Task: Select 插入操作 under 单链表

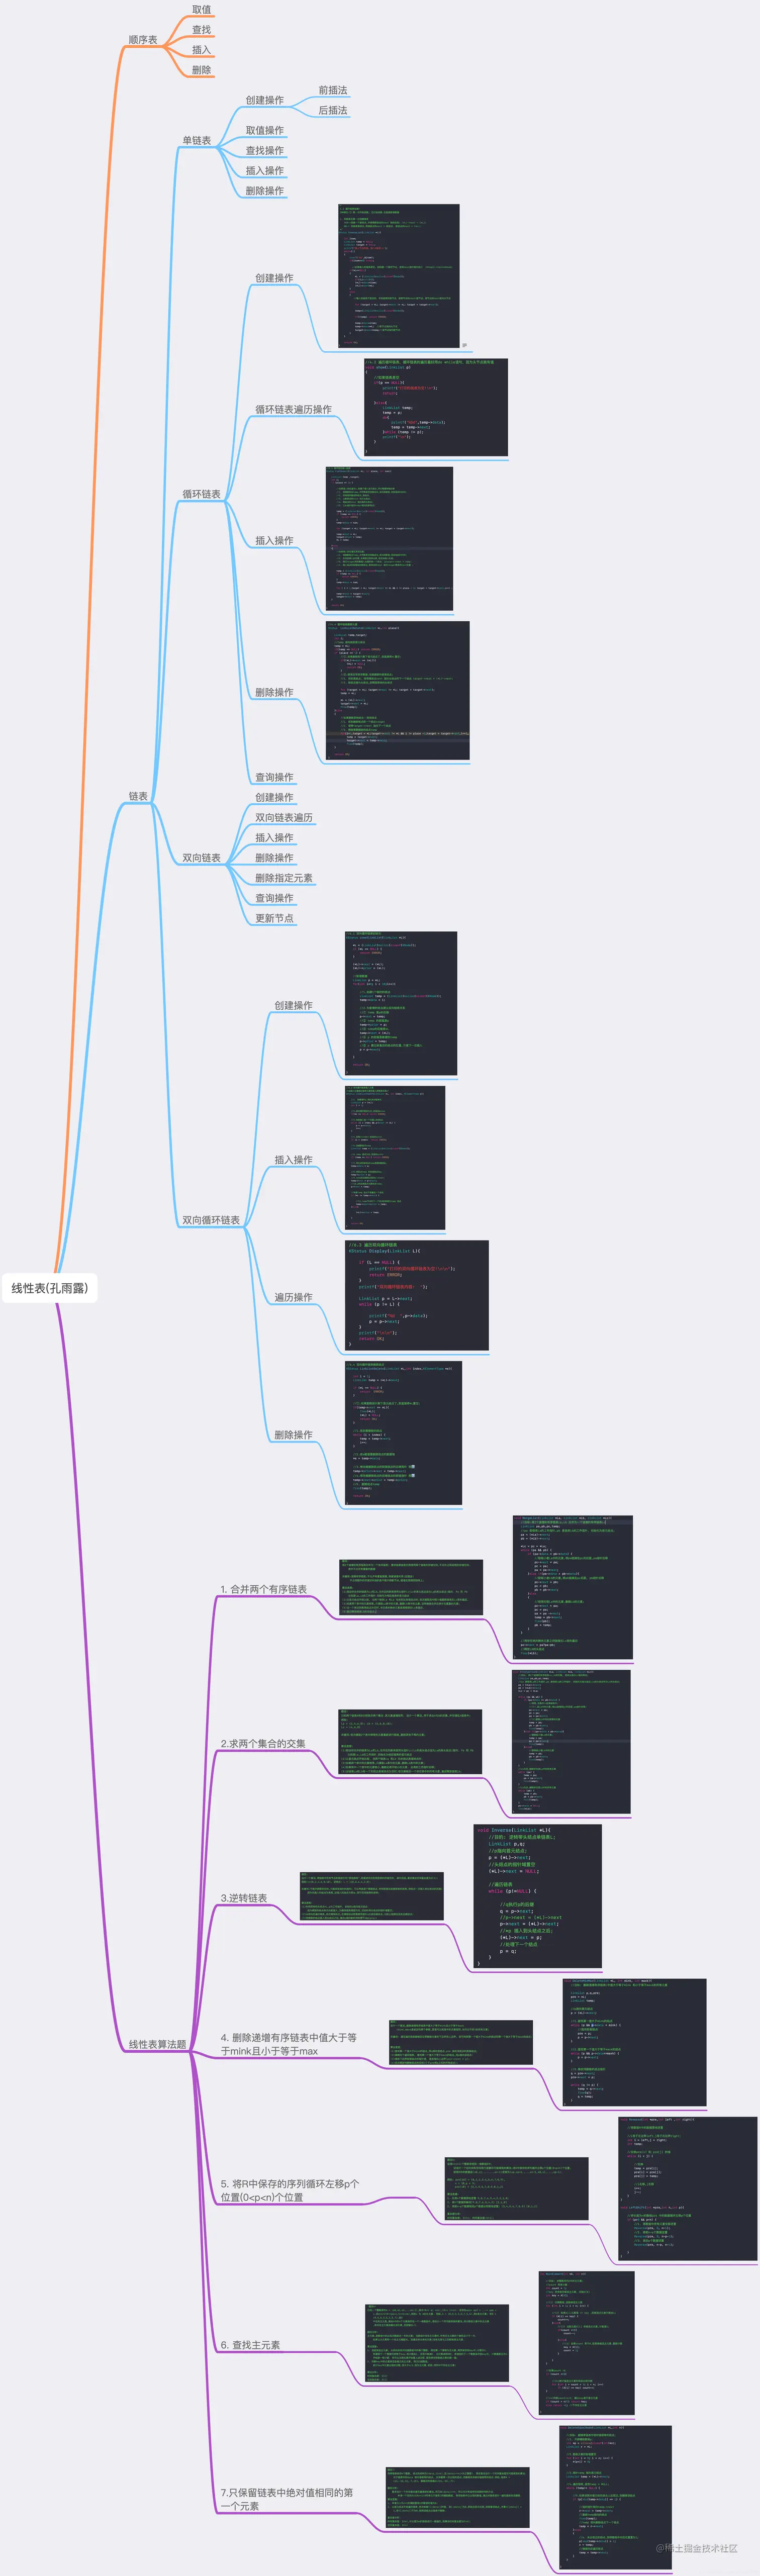Action: click(x=265, y=170)
